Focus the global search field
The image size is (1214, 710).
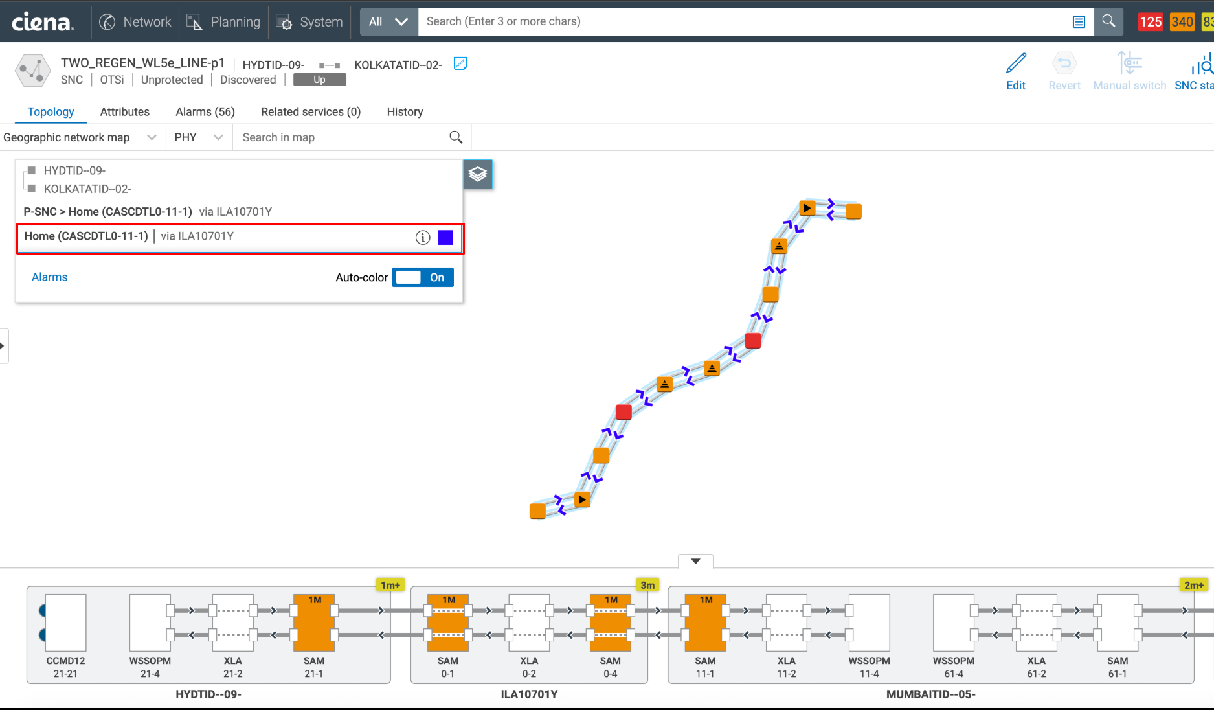[x=741, y=21]
